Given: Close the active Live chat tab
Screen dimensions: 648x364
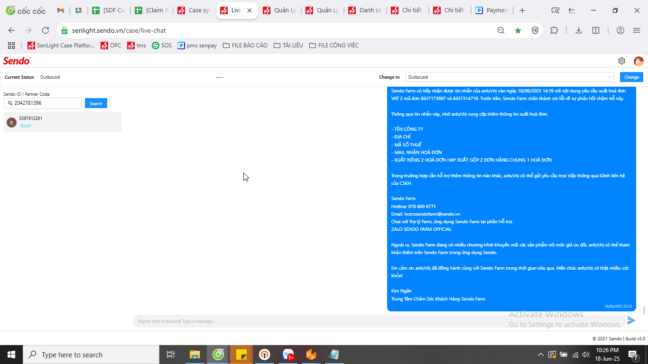Looking at the screenshot, I should (x=250, y=10).
